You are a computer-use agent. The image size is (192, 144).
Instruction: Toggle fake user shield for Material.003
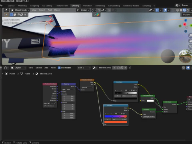(118, 68)
